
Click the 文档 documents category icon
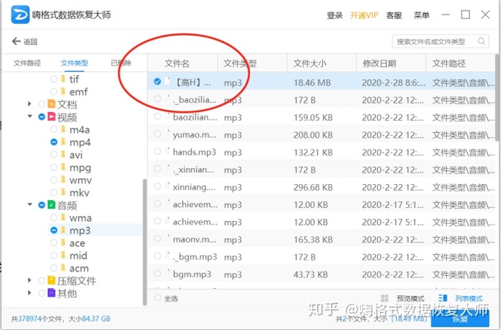coord(51,104)
